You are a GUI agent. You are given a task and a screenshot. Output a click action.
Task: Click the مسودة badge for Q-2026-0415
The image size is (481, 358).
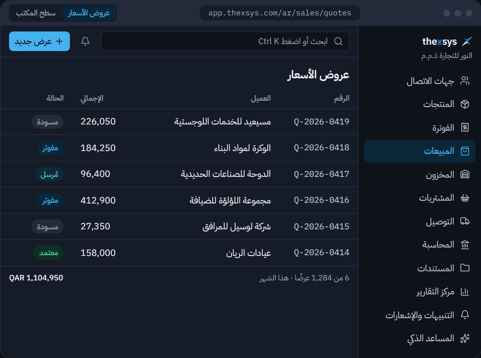48,227
